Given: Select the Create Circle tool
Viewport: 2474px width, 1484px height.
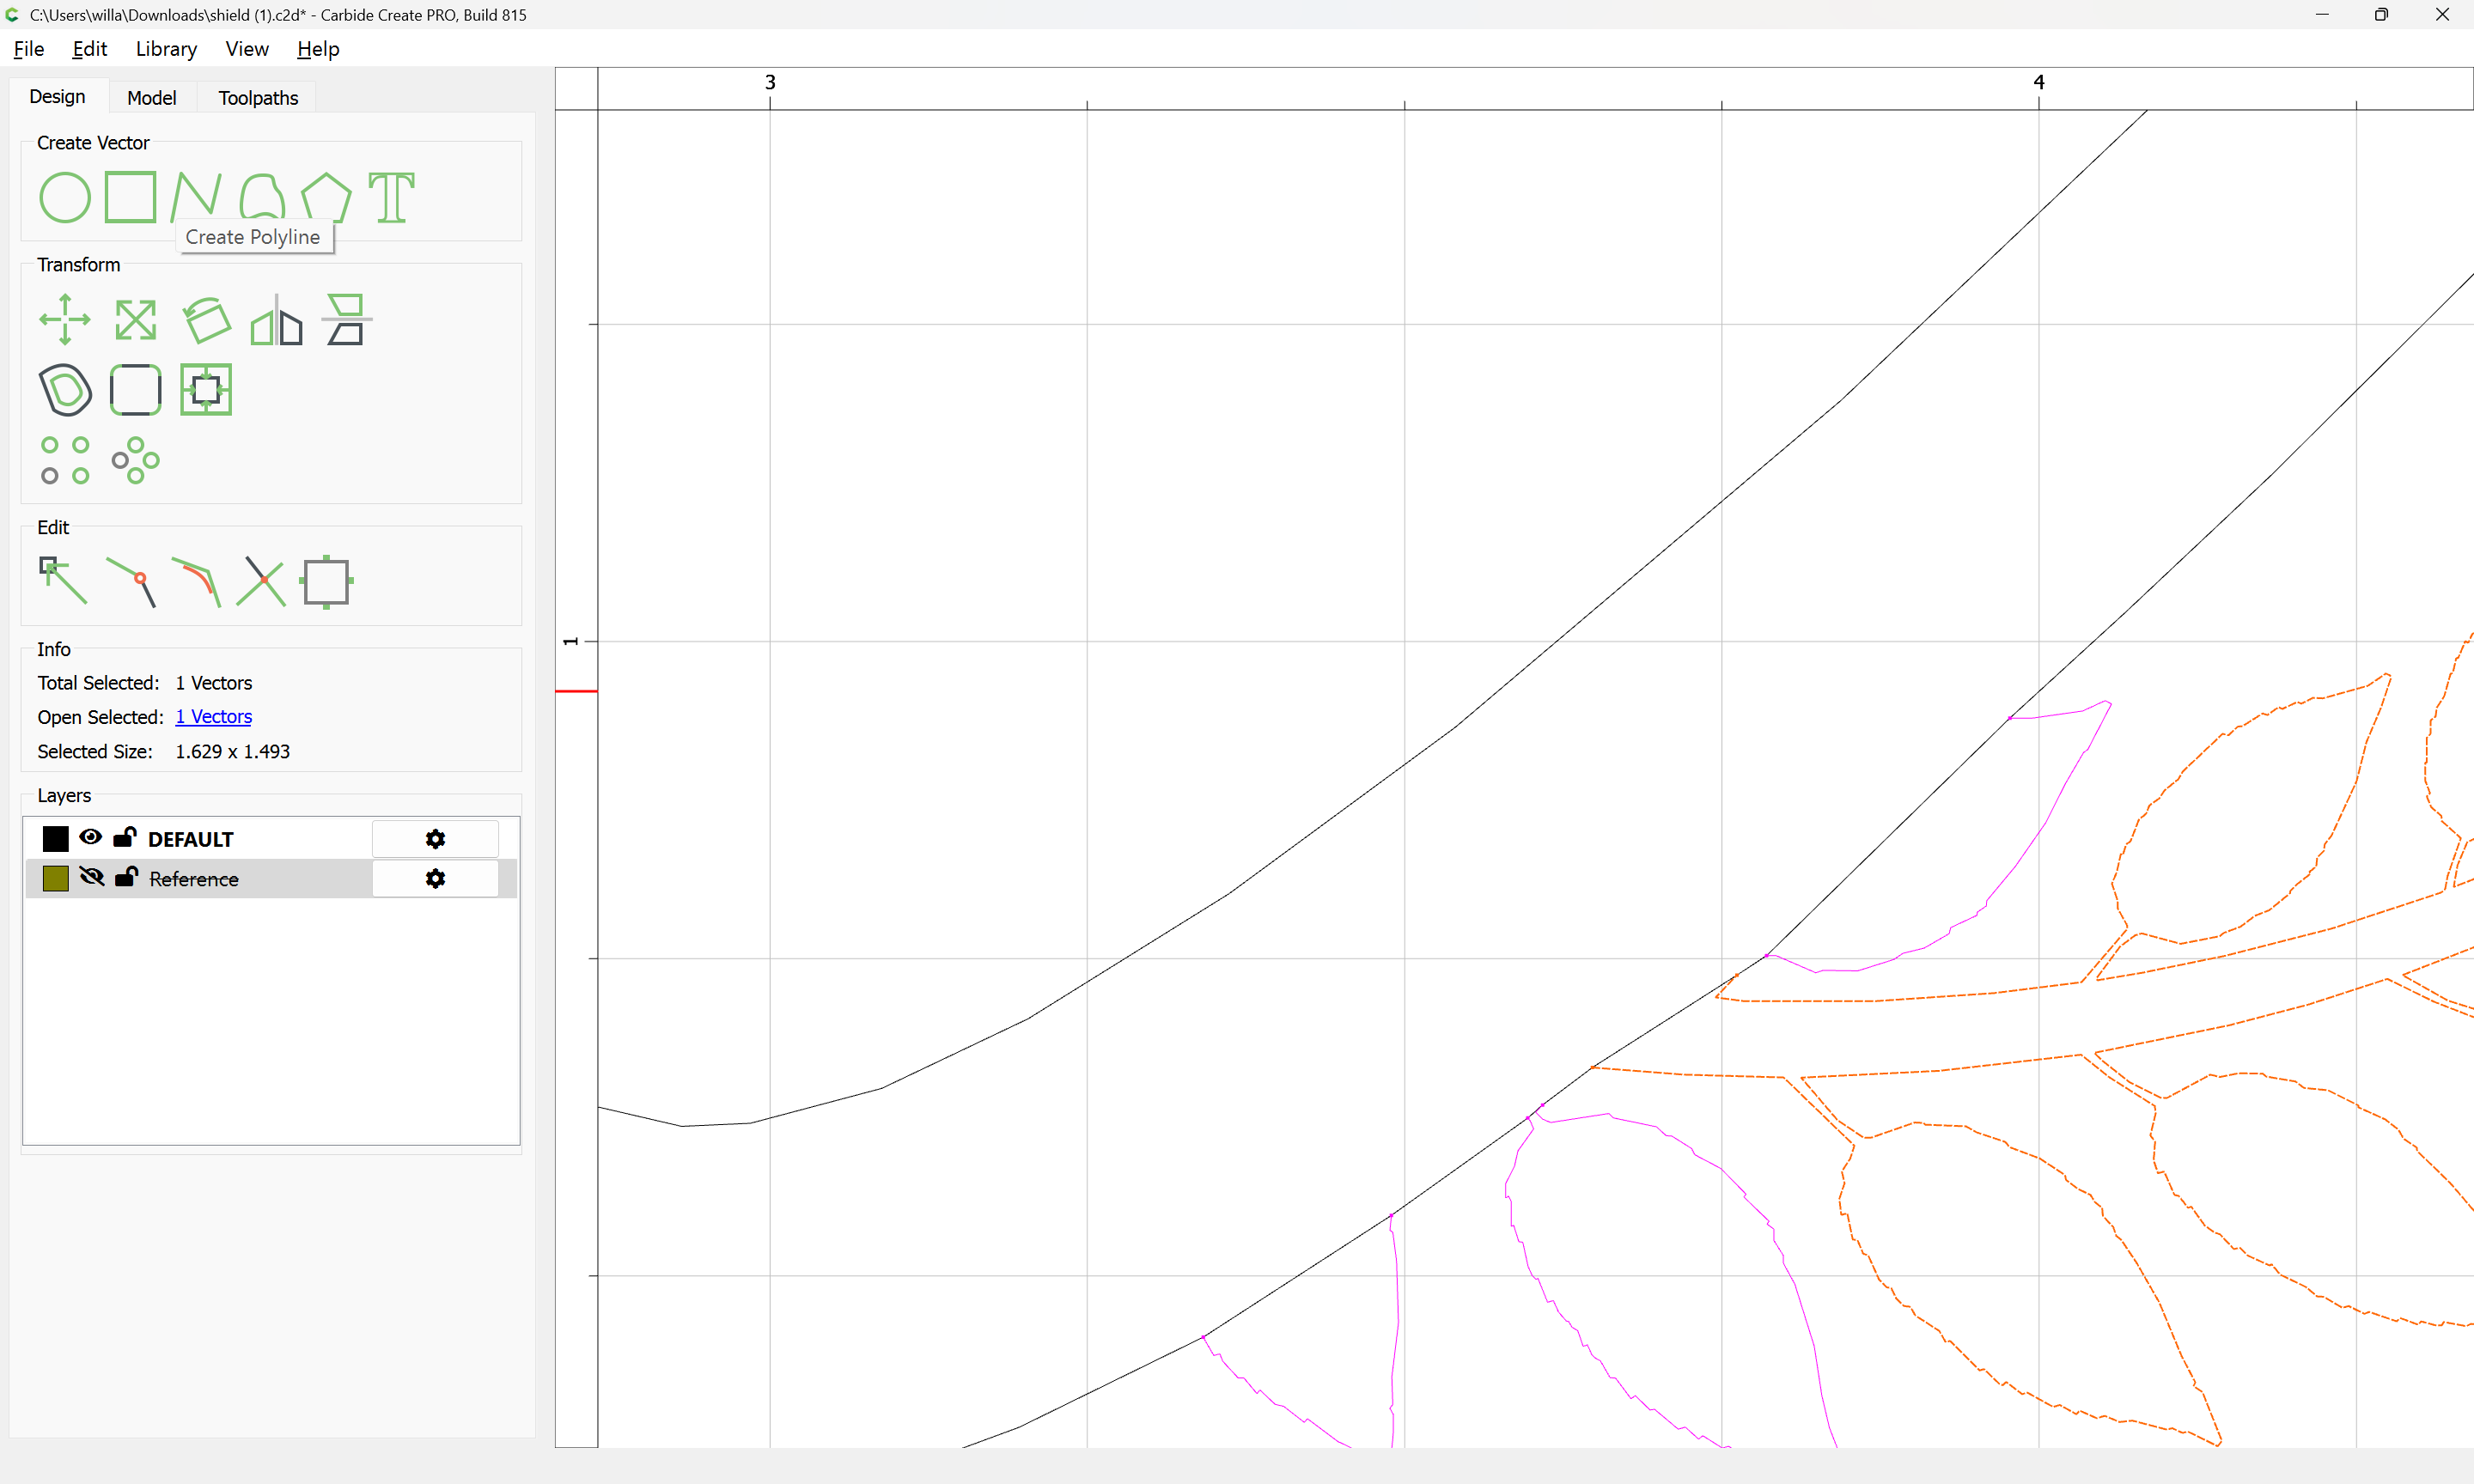Looking at the screenshot, I should click(x=65, y=197).
